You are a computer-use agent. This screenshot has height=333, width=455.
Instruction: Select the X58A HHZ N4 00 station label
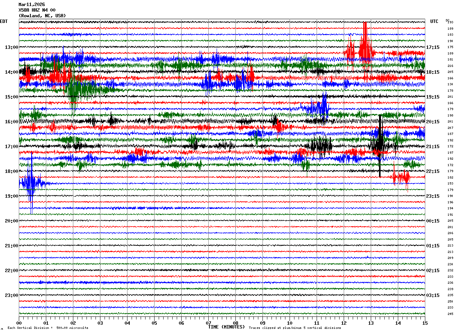tap(37, 10)
